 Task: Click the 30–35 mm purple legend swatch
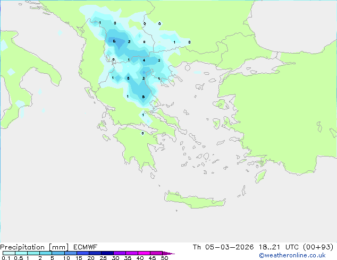click(x=120, y=253)
